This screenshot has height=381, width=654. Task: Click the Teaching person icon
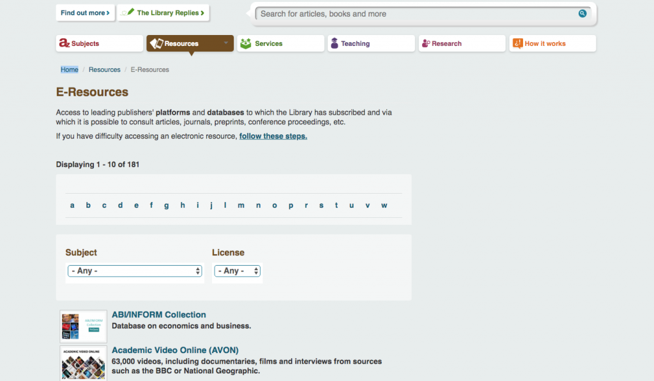point(334,43)
